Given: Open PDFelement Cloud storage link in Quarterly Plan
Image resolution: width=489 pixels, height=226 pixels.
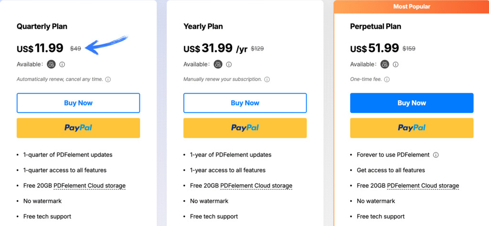Looking at the screenshot, I should click(x=90, y=186).
